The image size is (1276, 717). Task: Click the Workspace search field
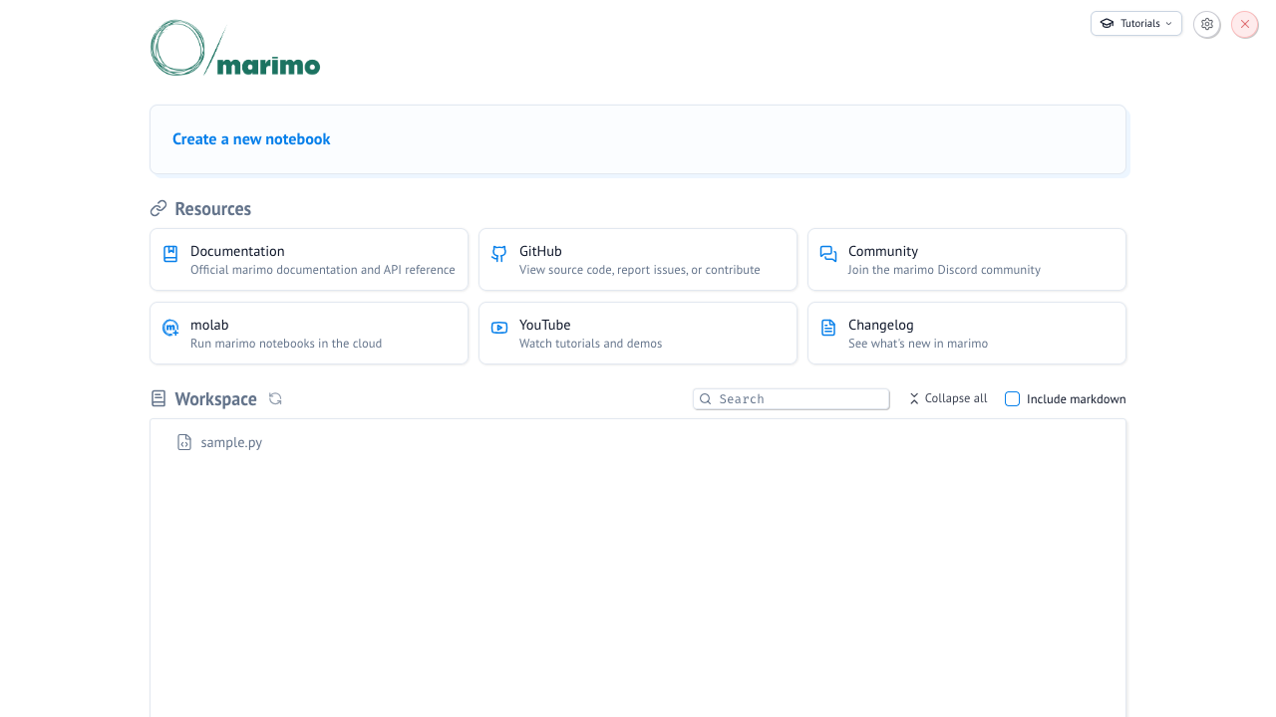pyautogui.click(x=792, y=399)
